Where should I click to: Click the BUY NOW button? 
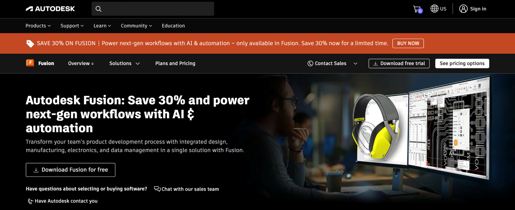click(x=408, y=44)
